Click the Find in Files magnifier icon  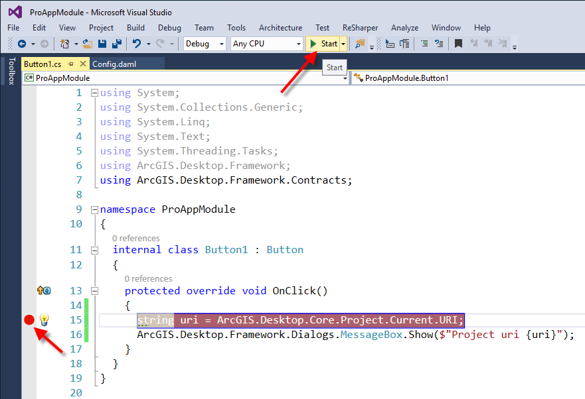(360, 44)
